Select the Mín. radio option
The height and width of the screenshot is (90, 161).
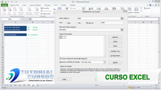click(77, 23)
